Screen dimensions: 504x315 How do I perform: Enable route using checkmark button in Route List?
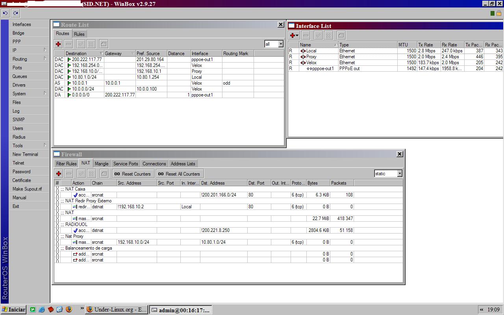pos(81,44)
